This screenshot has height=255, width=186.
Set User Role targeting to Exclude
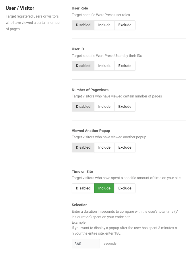click(x=125, y=25)
